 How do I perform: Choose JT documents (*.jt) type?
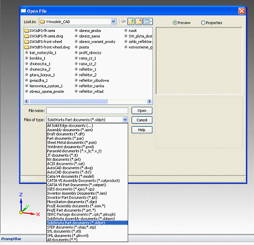[87, 155]
